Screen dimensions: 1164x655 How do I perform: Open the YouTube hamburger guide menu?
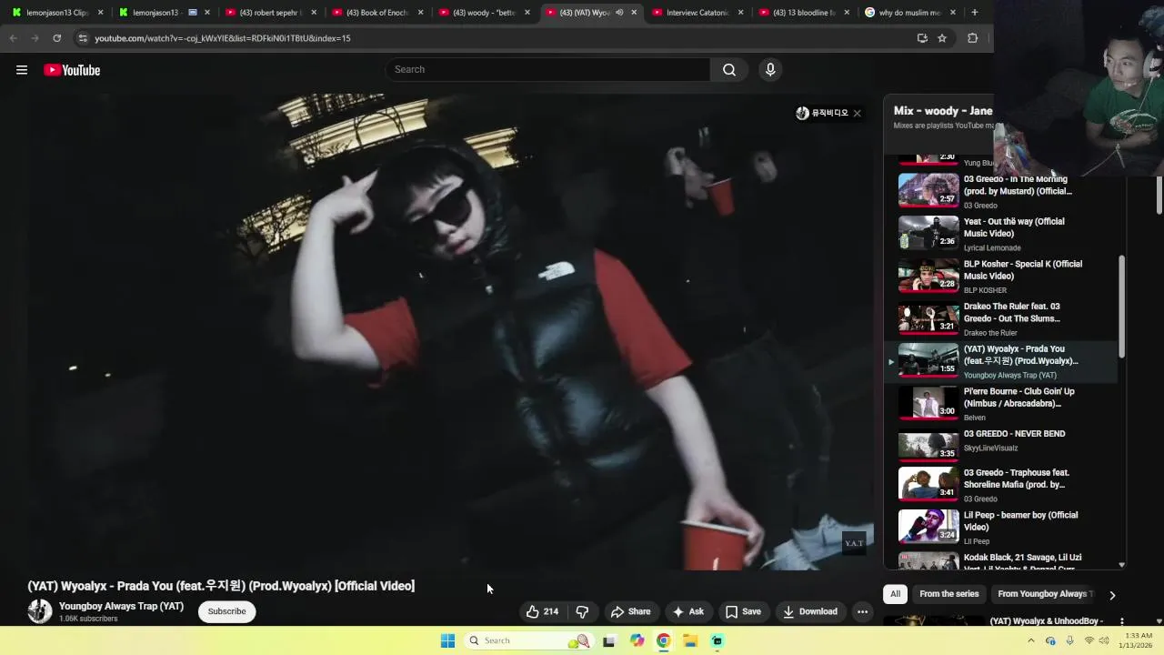tap(22, 70)
